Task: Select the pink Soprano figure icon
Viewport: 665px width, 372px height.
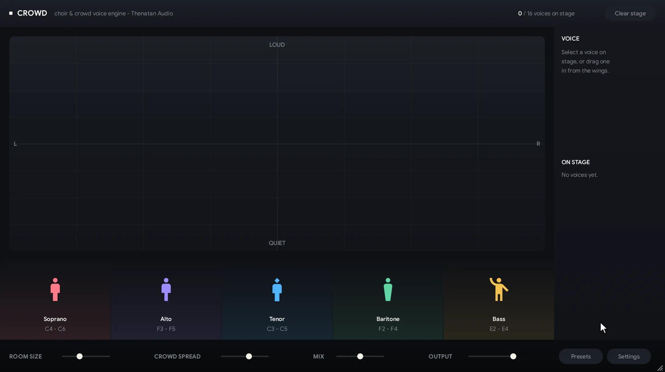Action: (x=55, y=289)
